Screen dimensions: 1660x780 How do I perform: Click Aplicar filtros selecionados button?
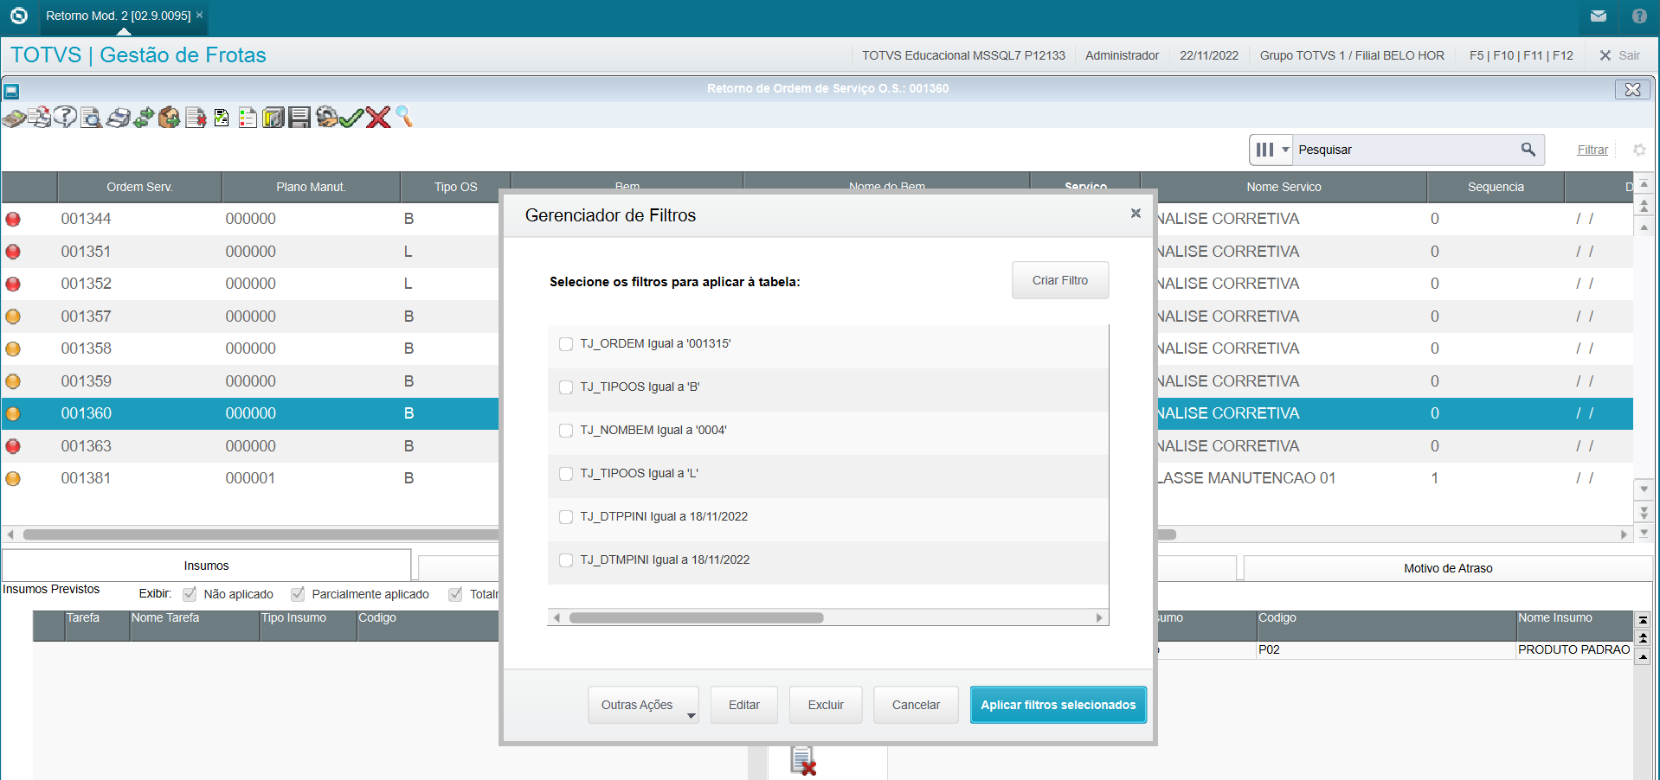(x=1058, y=705)
